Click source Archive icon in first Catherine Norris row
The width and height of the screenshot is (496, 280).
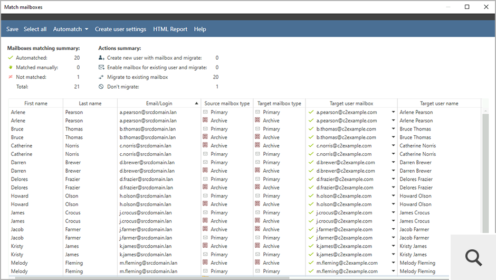[x=205, y=145]
